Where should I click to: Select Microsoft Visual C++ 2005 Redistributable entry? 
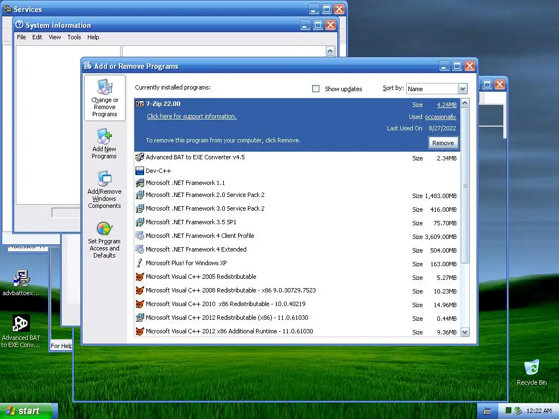(x=298, y=277)
